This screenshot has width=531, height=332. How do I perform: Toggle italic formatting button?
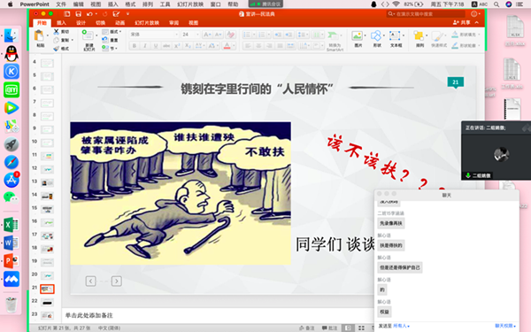[145, 46]
